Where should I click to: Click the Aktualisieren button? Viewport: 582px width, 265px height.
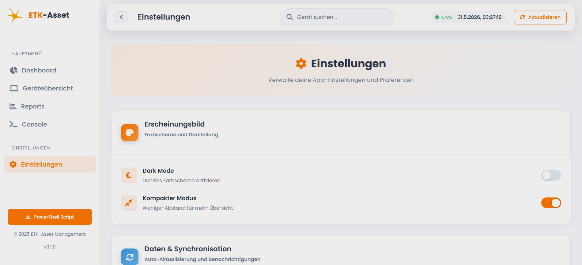click(540, 17)
